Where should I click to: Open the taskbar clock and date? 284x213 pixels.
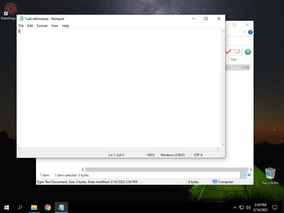tap(260, 207)
